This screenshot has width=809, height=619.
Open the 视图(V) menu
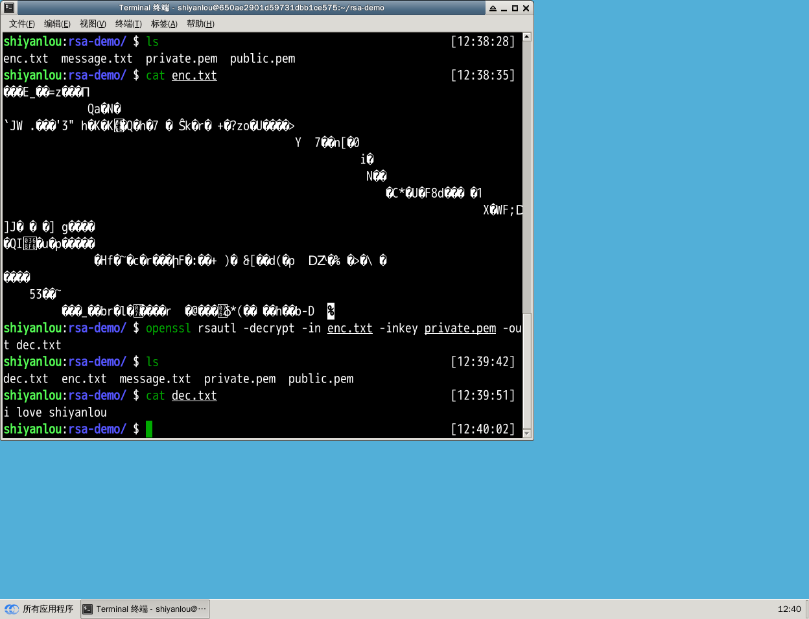(93, 24)
